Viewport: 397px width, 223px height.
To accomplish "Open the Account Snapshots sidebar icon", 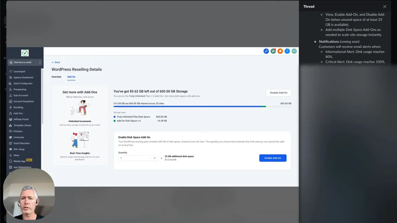I will coord(11,101).
